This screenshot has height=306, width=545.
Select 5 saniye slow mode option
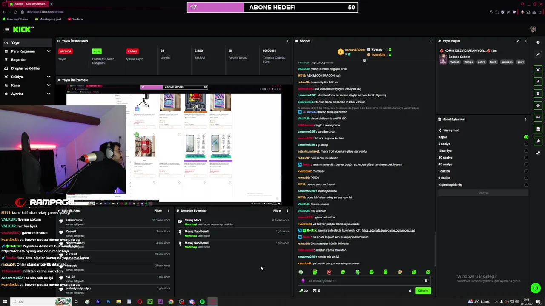tap(483, 144)
